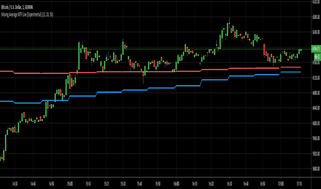Click the 16:20 time axis label

point(211,184)
